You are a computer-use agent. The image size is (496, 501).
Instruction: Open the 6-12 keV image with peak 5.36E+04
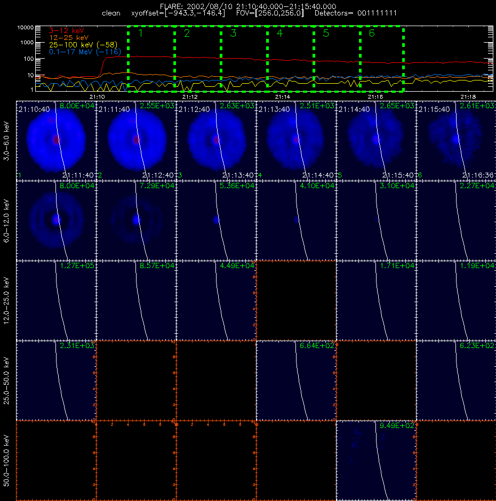(216, 221)
